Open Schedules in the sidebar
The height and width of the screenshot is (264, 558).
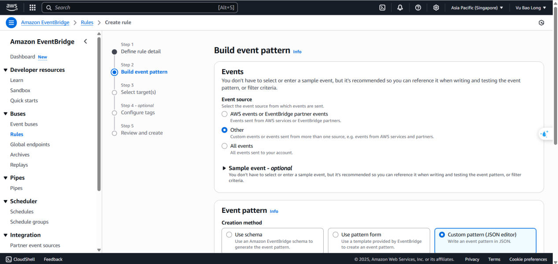click(x=22, y=212)
